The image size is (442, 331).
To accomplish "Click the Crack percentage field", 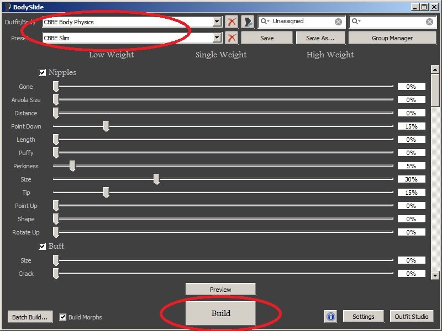I will click(x=411, y=274).
